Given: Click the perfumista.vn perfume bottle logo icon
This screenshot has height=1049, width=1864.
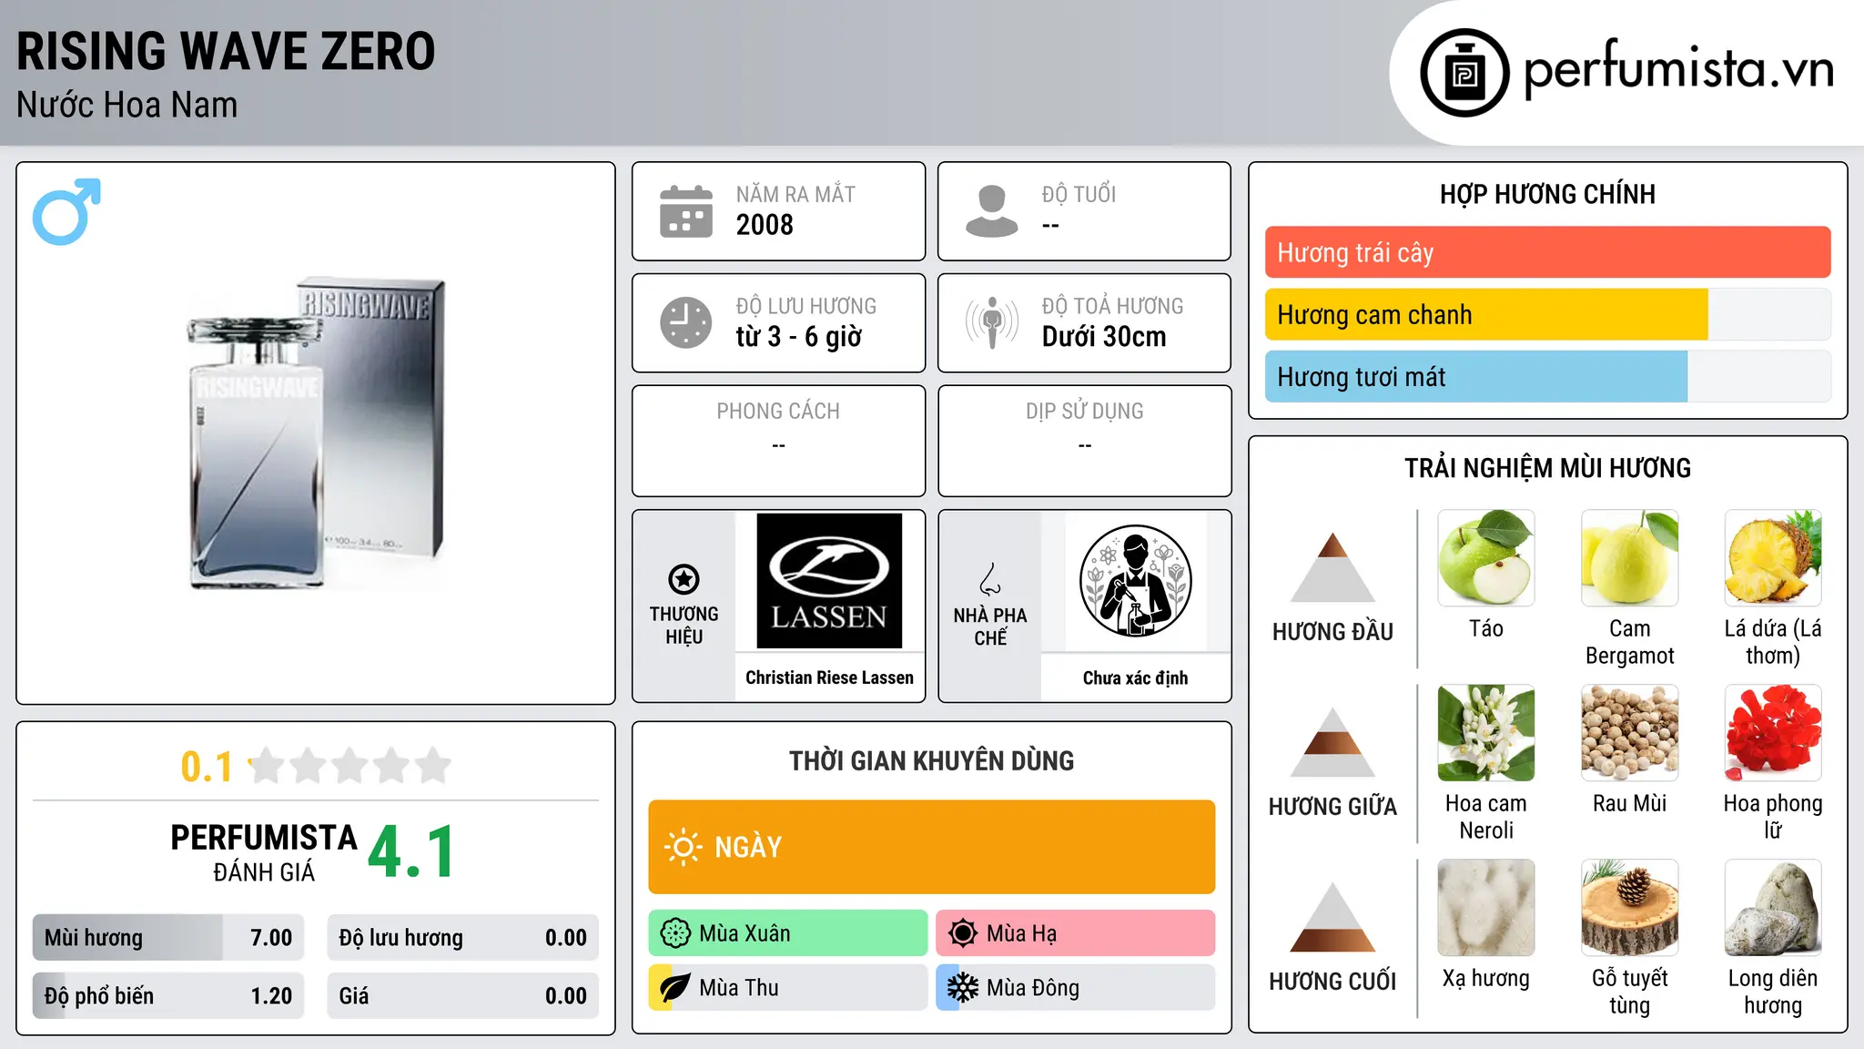Looking at the screenshot, I should coord(1464,73).
